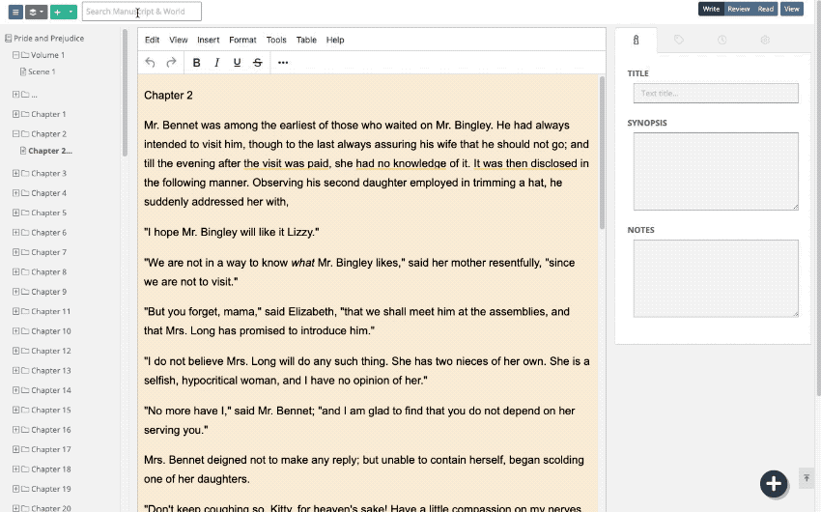
Task: Open the Insert menu
Action: [209, 40]
